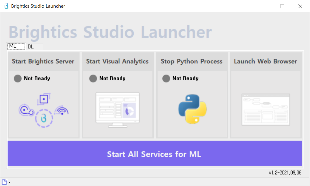Click Visual Analytics status indicator dot
The height and width of the screenshot is (186, 310).
93,78
